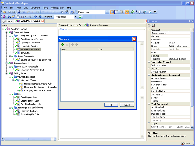Image resolution: width=195 pixels, height=146 pixels.
Task: Select the Creating Bullet Lists topic
Action: click(30, 101)
